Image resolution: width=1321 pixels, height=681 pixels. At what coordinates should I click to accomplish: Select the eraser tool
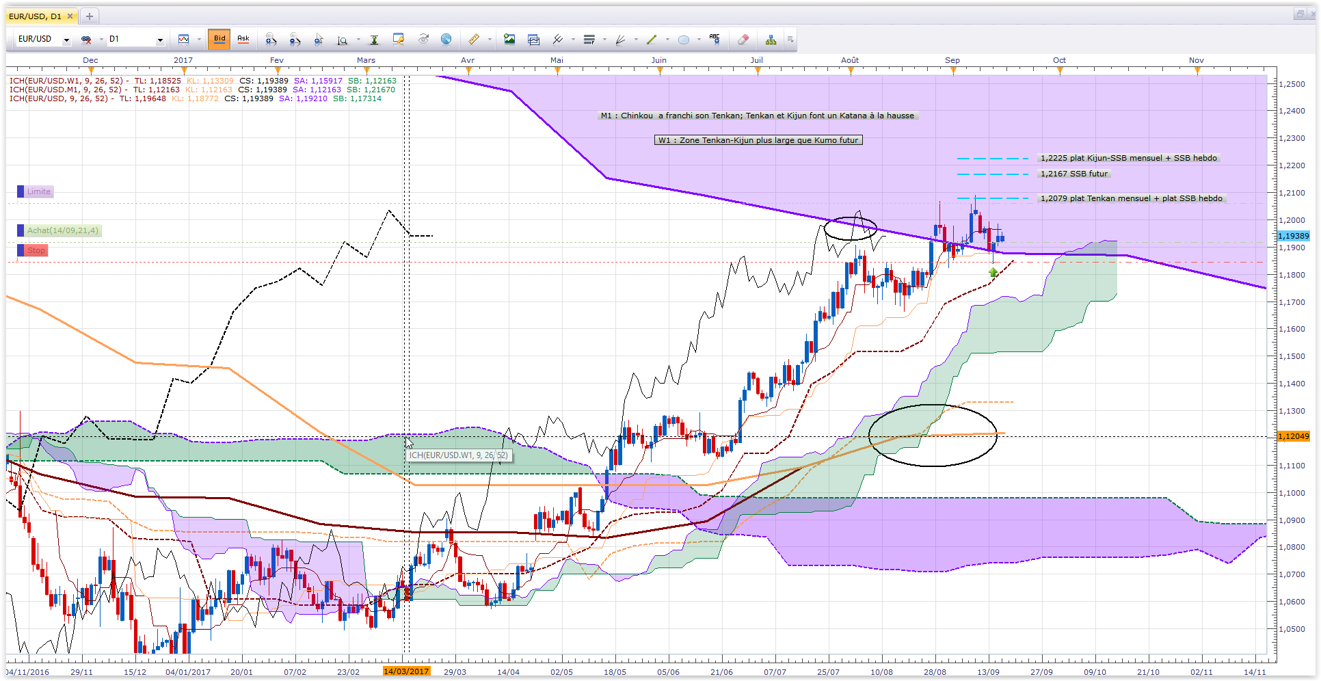[743, 40]
